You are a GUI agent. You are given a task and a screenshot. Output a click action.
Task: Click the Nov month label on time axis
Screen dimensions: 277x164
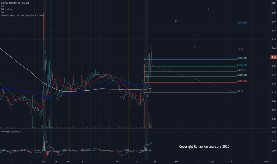pos(177,162)
